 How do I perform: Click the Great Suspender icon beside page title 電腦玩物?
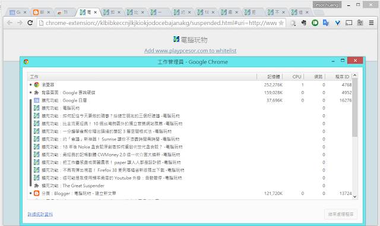pos(176,39)
